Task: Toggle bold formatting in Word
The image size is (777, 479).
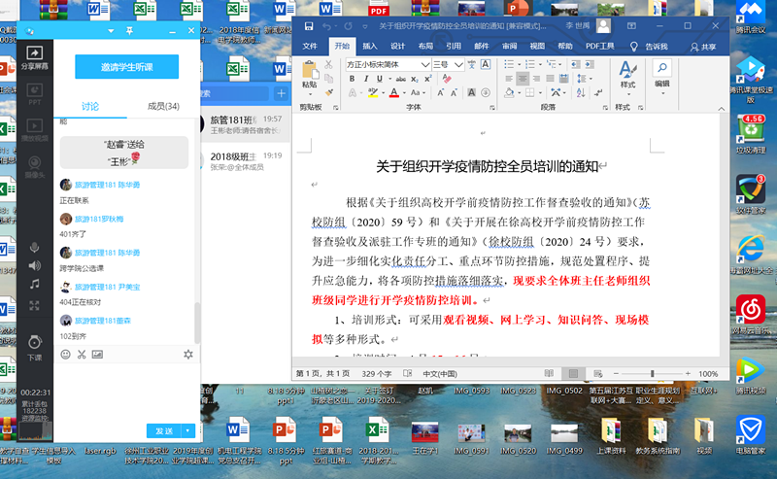Action: tap(352, 80)
